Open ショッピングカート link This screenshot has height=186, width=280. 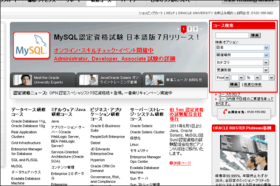point(151,13)
